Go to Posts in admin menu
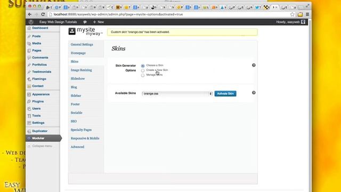Screen dimensions: 341x192 tap(36, 36)
